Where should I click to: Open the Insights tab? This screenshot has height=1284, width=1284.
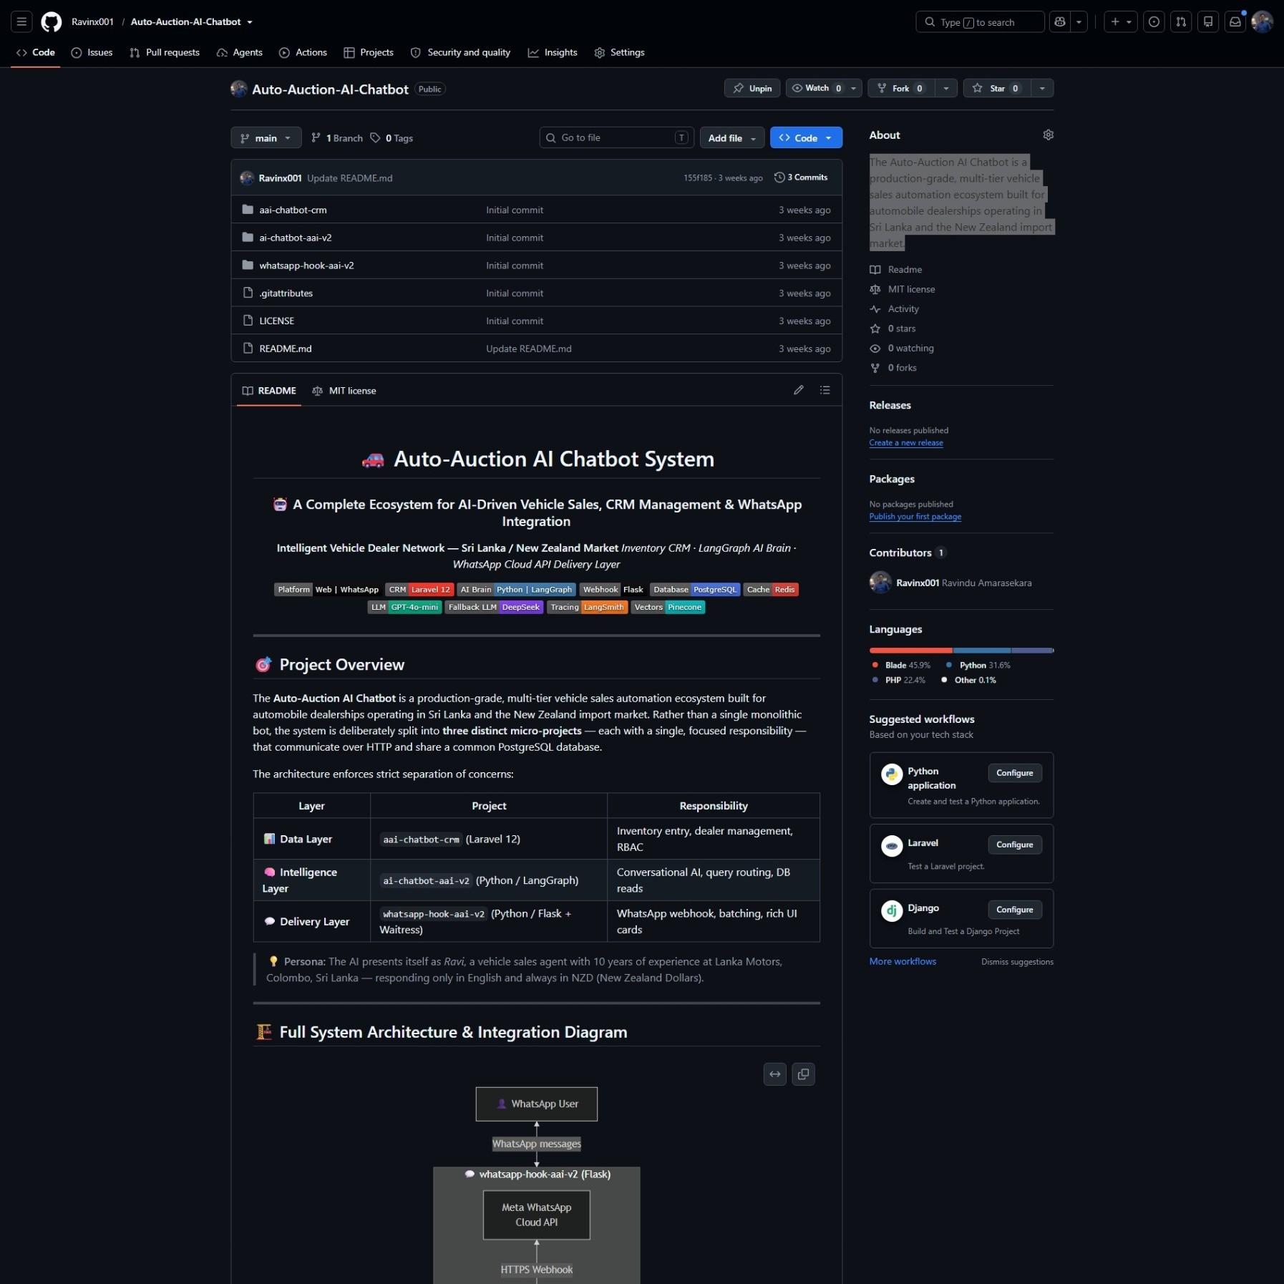553,52
